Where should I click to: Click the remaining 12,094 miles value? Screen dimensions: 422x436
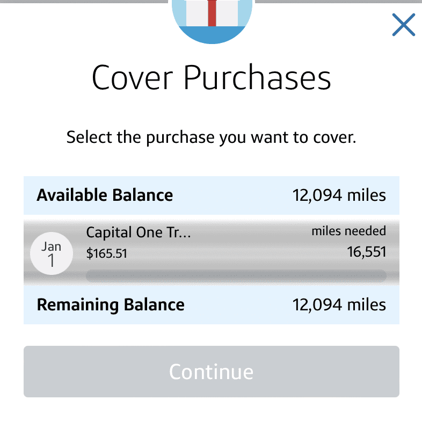click(x=339, y=305)
